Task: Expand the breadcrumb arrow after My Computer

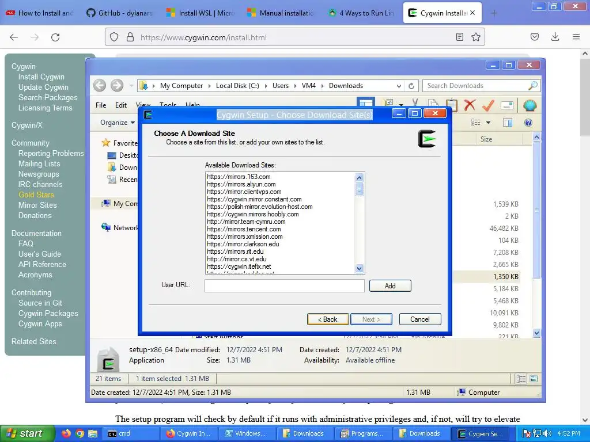Action: pos(209,86)
